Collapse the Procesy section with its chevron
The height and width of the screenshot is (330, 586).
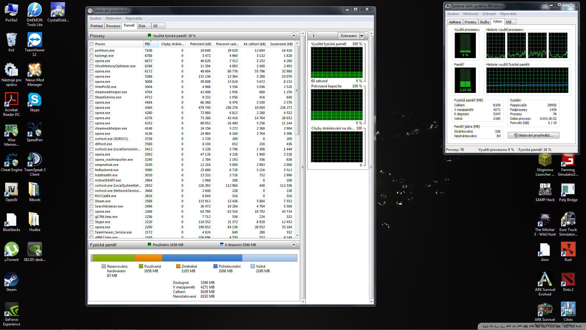[x=294, y=36]
